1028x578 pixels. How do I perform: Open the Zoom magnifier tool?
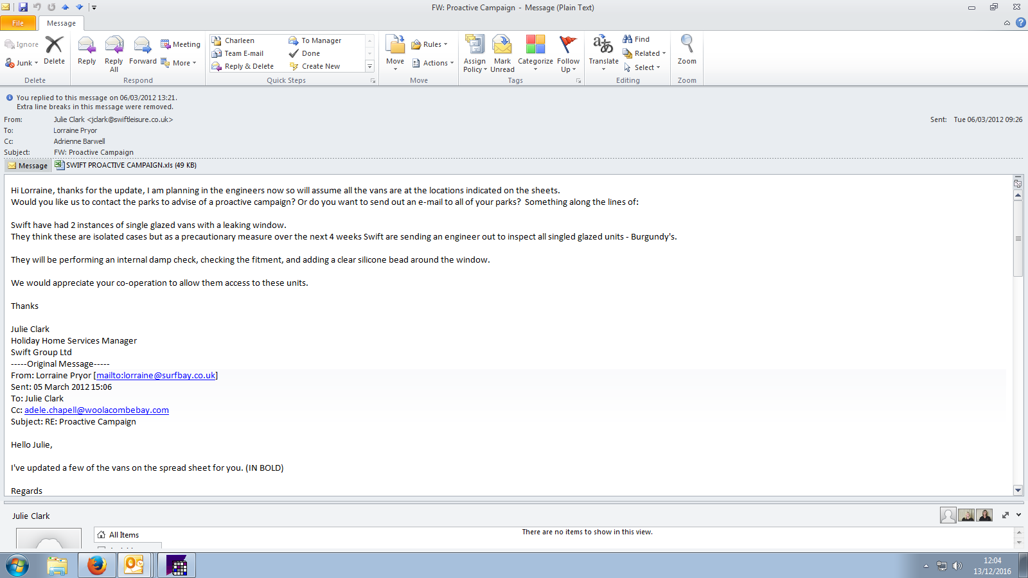coord(687,50)
